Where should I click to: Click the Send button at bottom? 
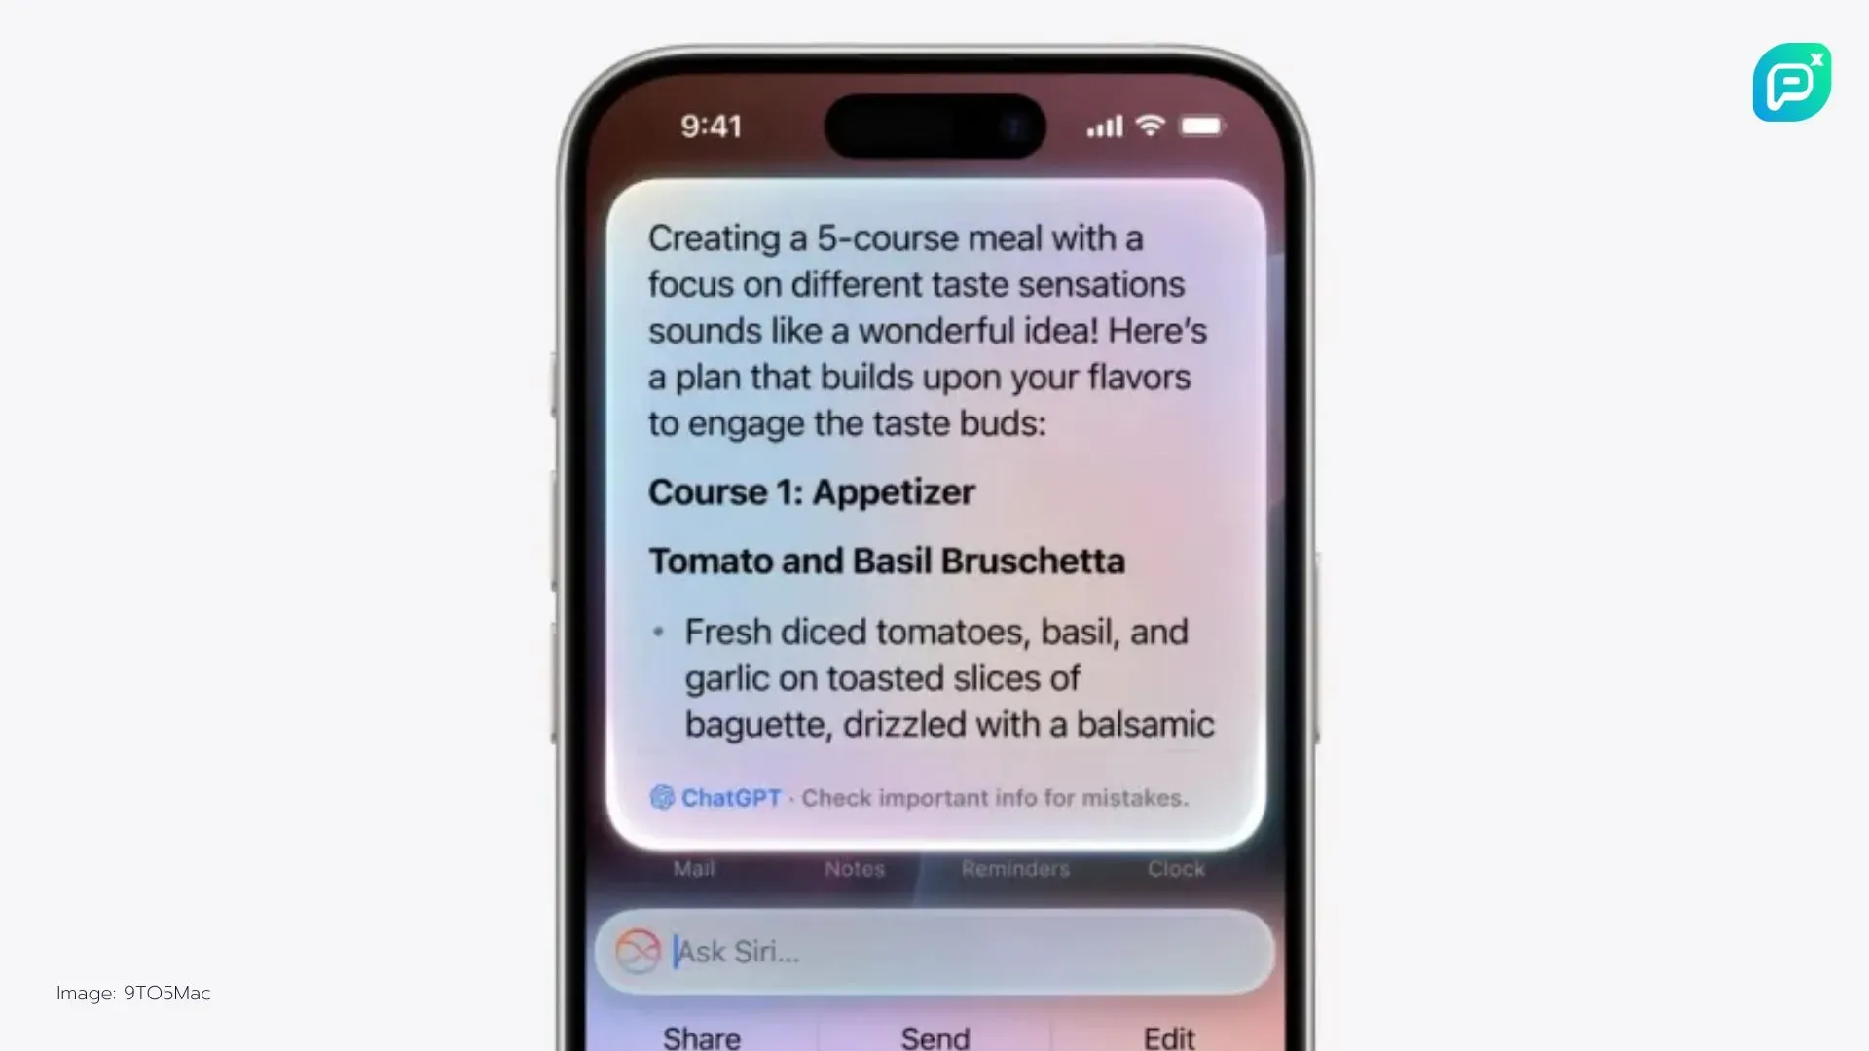pyautogui.click(x=934, y=1036)
